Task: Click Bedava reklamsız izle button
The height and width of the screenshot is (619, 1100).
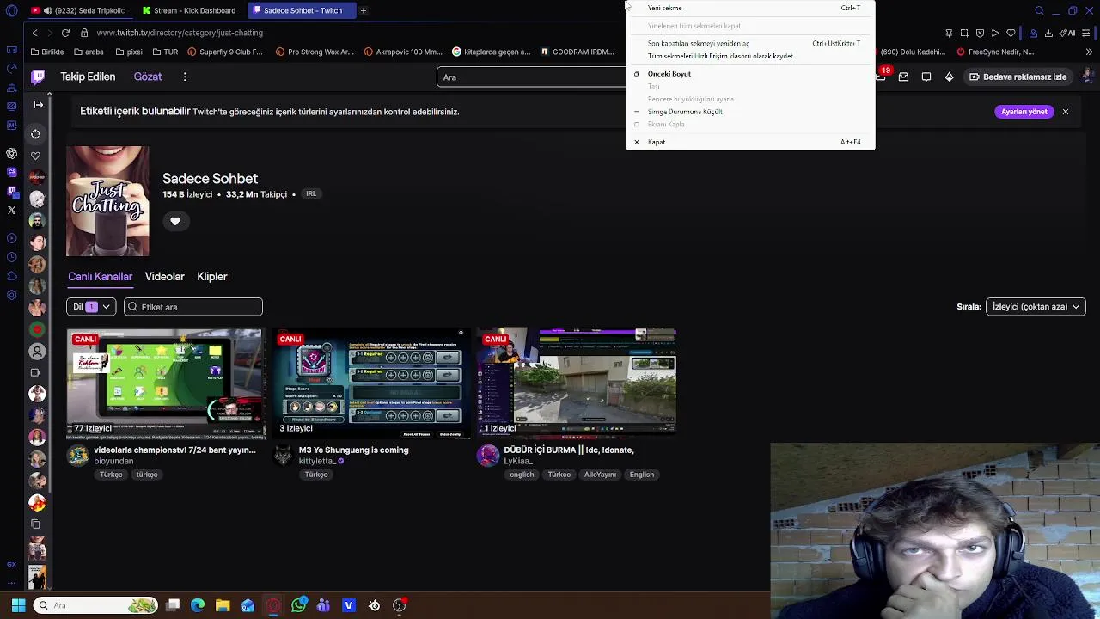Action: click(1018, 77)
